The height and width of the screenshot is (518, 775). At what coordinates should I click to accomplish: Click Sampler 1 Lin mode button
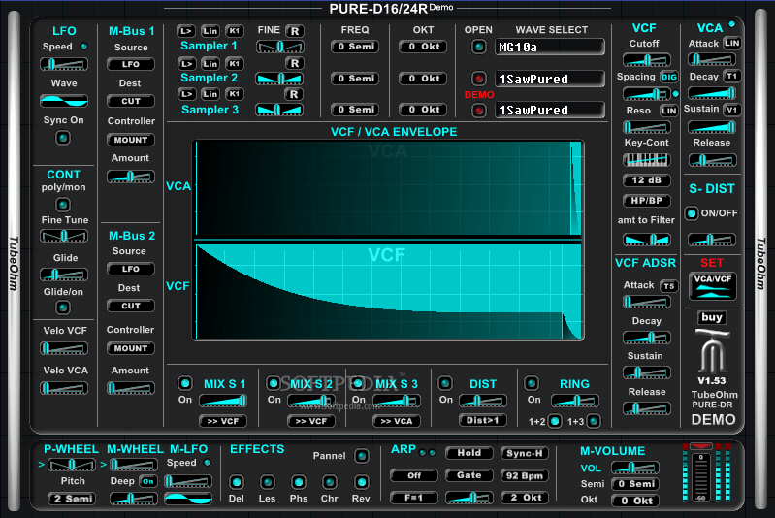coord(210,31)
